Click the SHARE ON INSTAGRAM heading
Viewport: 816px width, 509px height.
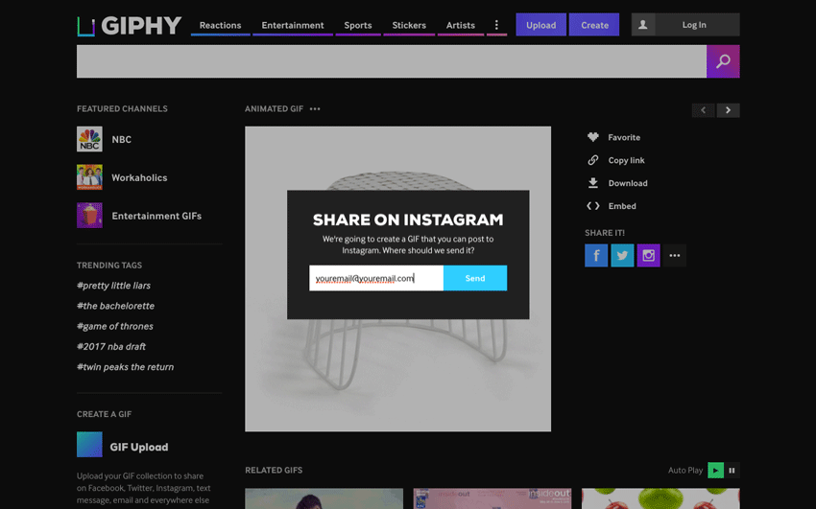408,220
